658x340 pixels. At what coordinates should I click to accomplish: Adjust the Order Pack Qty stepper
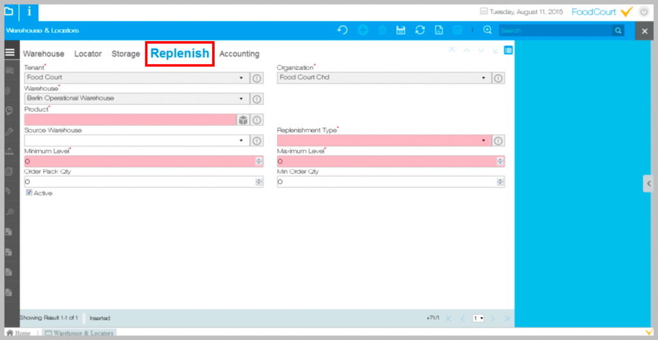pos(259,182)
